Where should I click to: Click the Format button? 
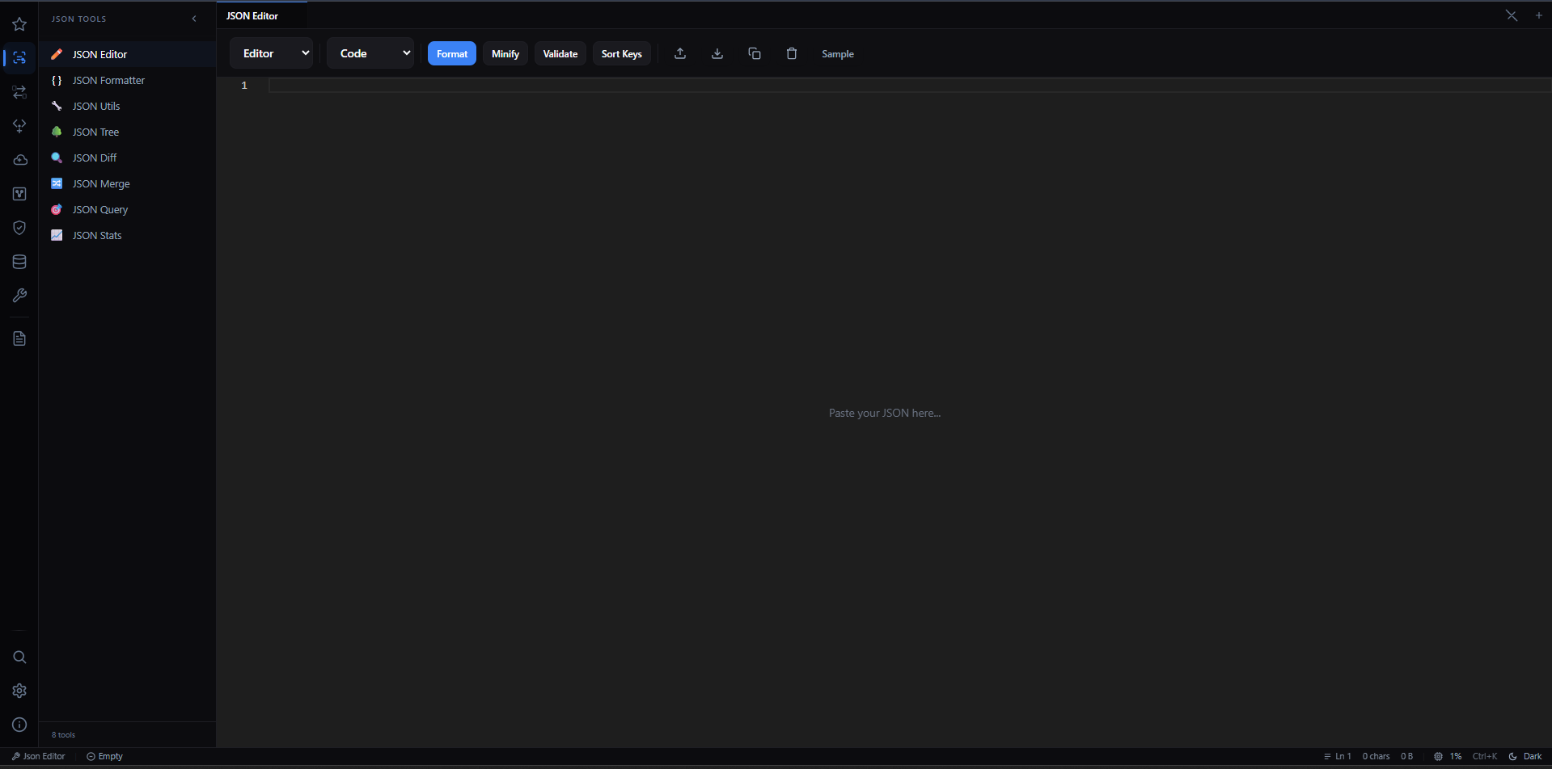452,53
